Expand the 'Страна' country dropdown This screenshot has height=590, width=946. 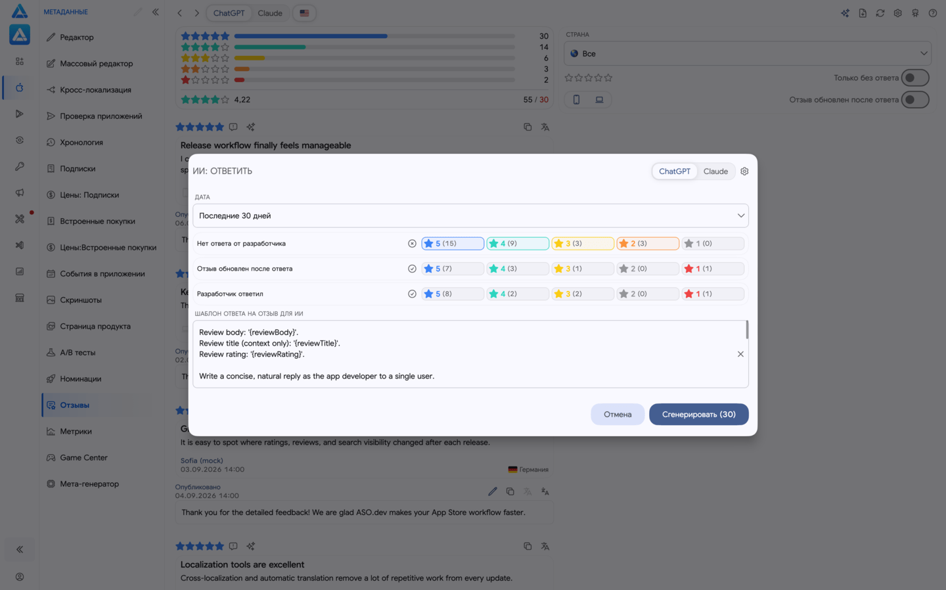748,54
